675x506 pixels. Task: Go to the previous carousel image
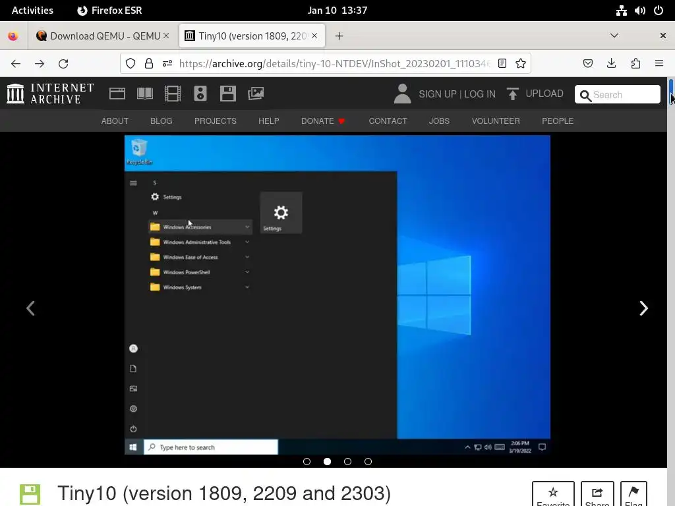click(30, 308)
